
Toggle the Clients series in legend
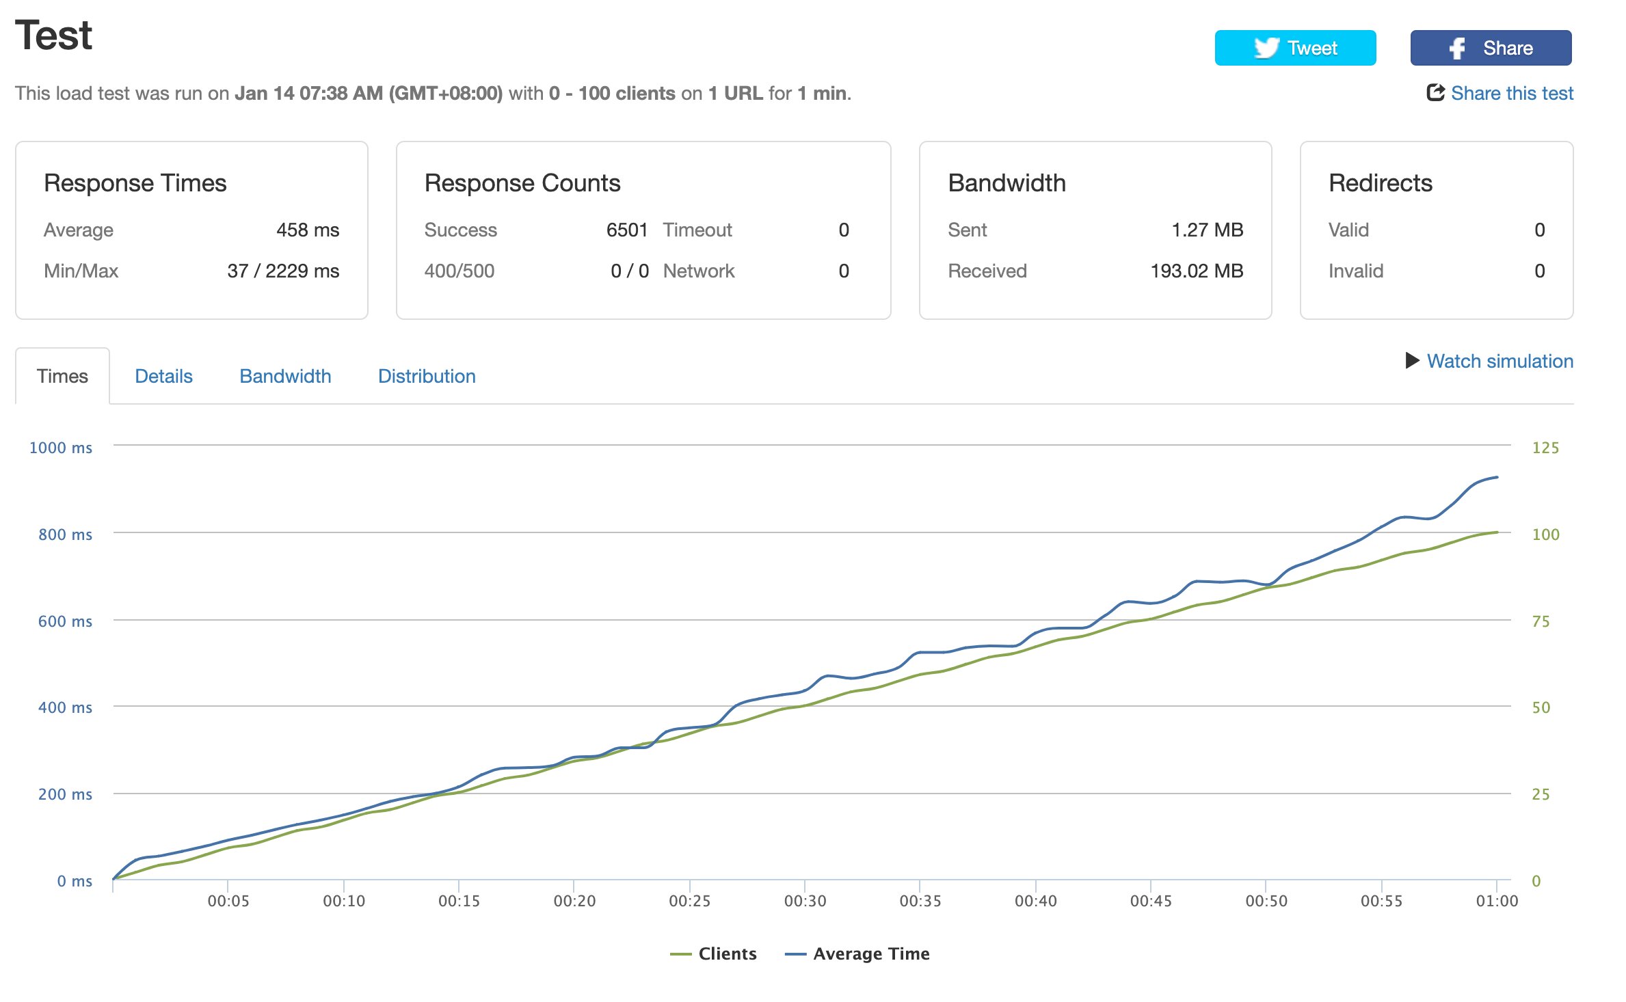[x=713, y=953]
